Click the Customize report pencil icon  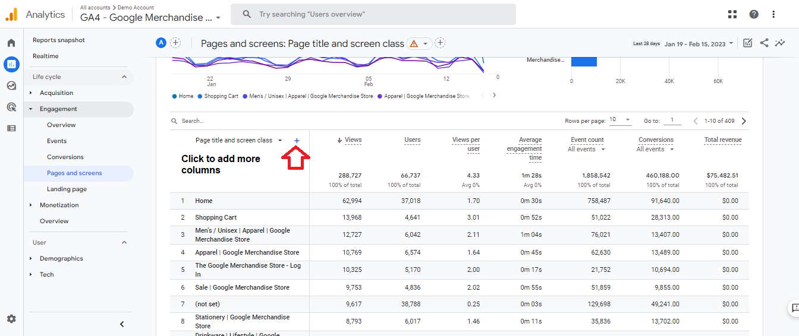[x=748, y=43]
